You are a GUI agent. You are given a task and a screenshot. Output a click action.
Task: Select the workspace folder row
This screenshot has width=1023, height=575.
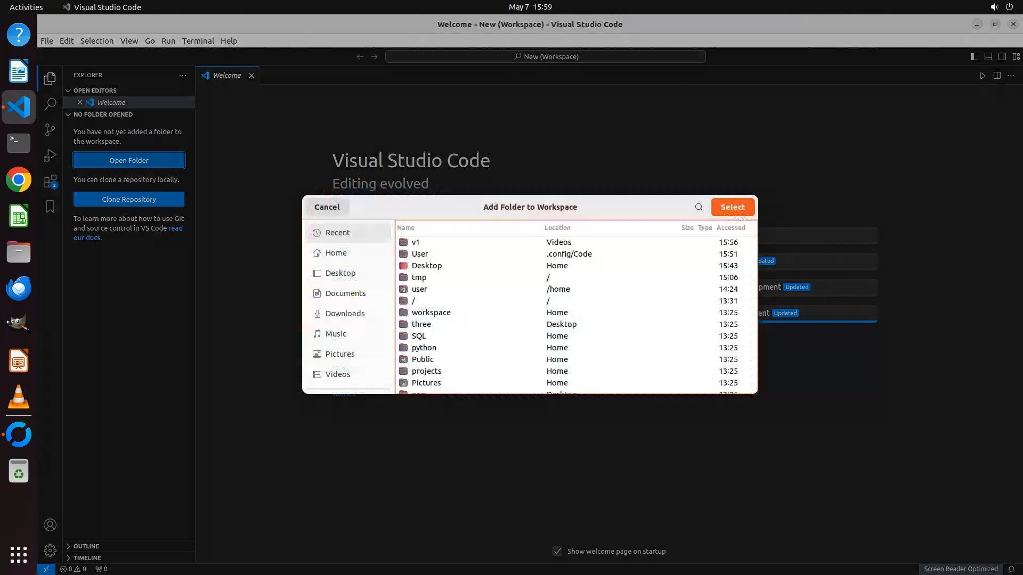pyautogui.click(x=431, y=313)
